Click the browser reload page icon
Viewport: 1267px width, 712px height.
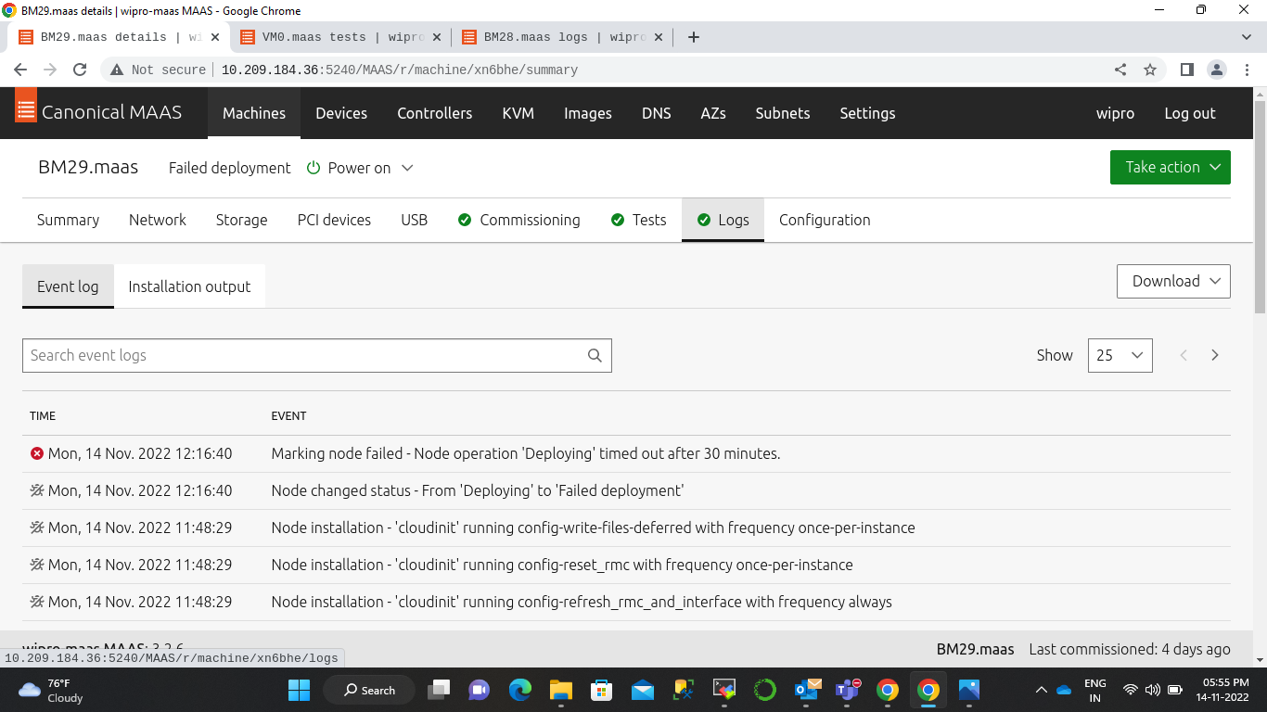80,70
